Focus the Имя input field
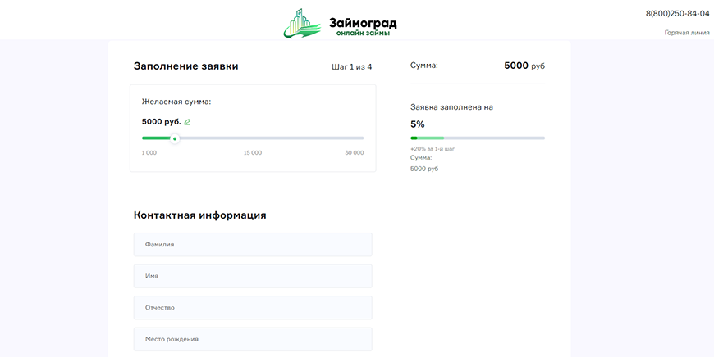This screenshot has width=714, height=357. point(253,276)
